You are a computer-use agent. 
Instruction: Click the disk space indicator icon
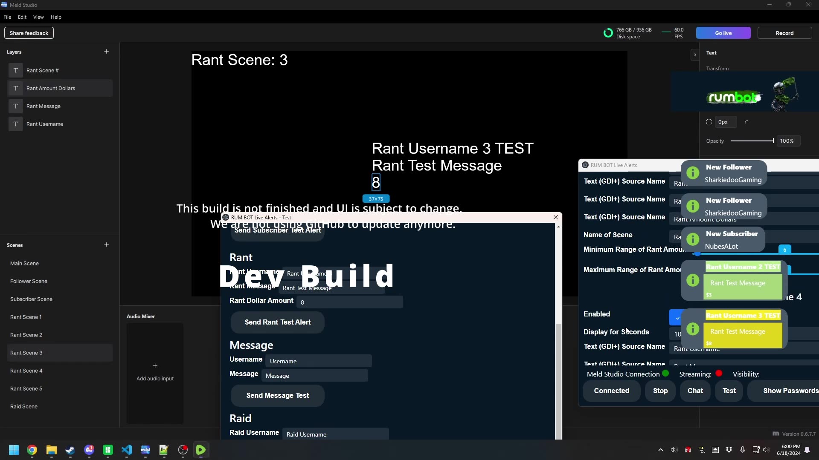click(608, 33)
